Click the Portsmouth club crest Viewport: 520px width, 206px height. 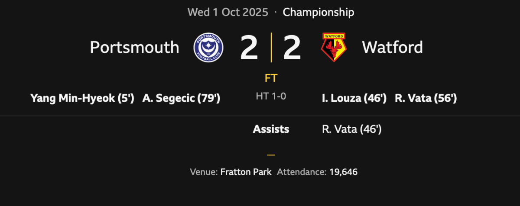click(x=208, y=47)
